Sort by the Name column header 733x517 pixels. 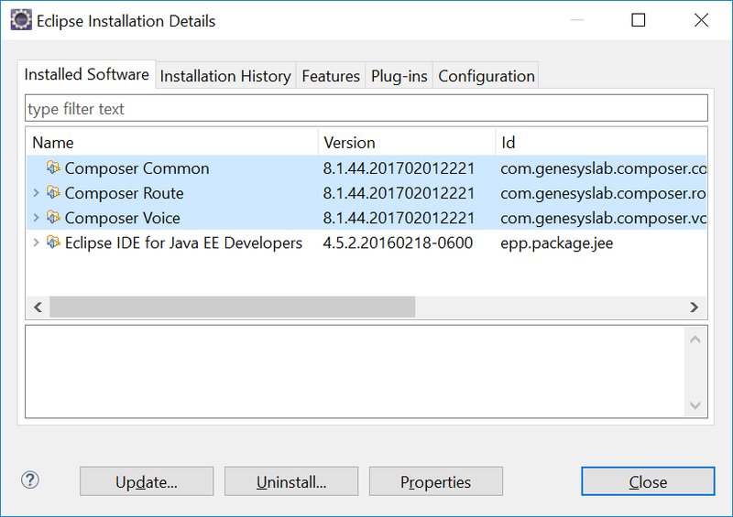point(172,143)
